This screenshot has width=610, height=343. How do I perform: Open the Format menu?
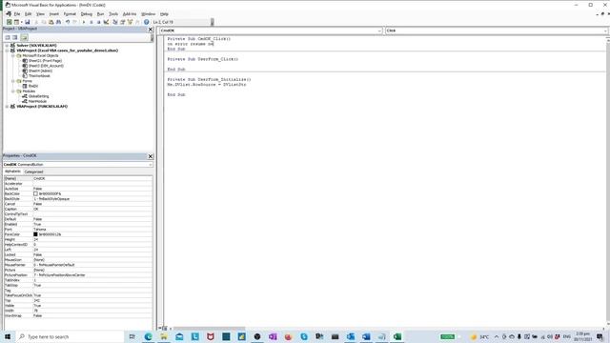point(70,14)
